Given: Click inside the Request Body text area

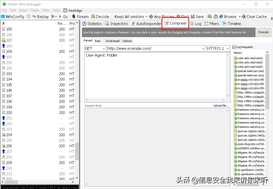Looking at the screenshot, I should coord(155,145).
